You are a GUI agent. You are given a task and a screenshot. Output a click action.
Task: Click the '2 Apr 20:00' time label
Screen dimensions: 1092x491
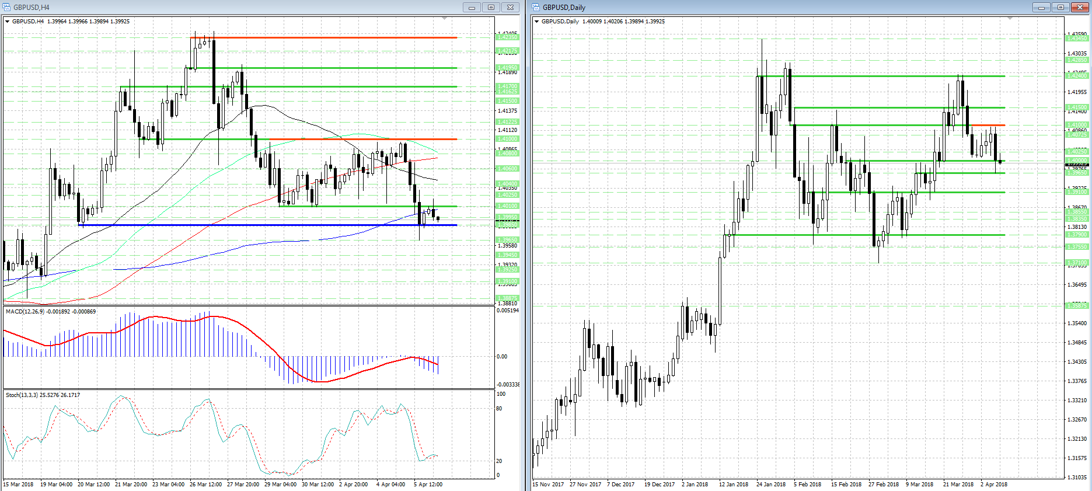353,485
